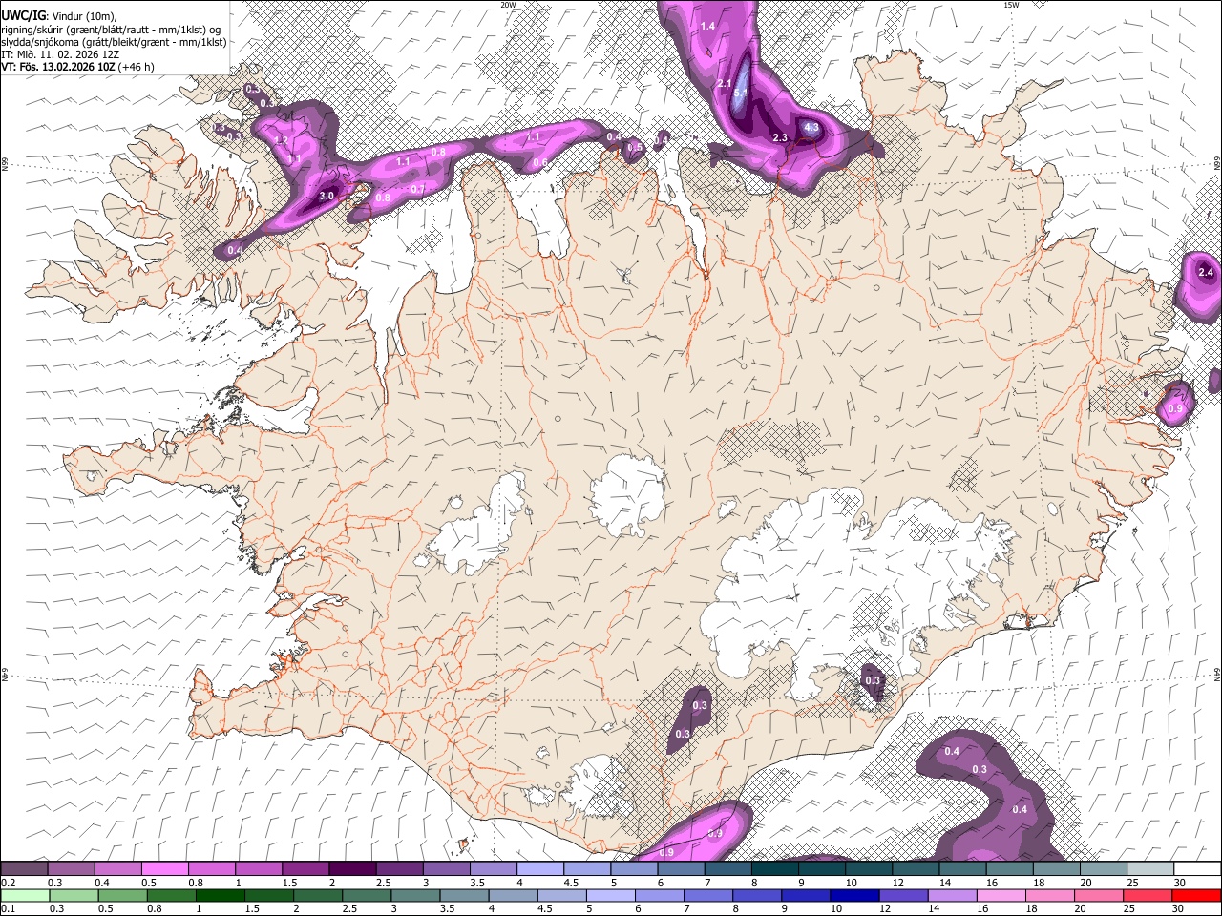Screen dimensions: 1222x916
Task: Click the 2.4 value off the east coast
Action: (x=1205, y=273)
